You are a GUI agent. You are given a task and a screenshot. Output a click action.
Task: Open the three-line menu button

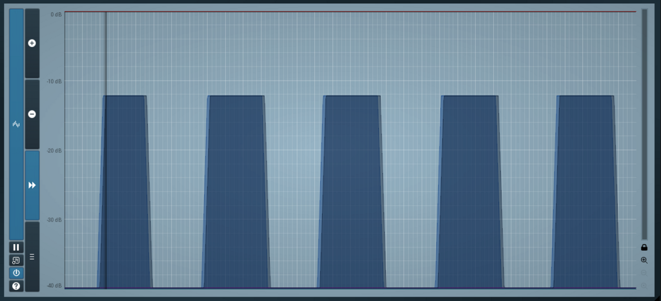pos(32,256)
